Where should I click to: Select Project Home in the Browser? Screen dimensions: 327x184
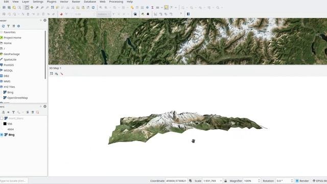tap(12, 38)
